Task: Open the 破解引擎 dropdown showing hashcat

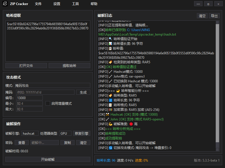Action: [30, 133]
